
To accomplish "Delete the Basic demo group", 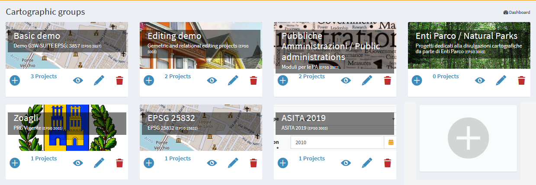I will coord(119,80).
